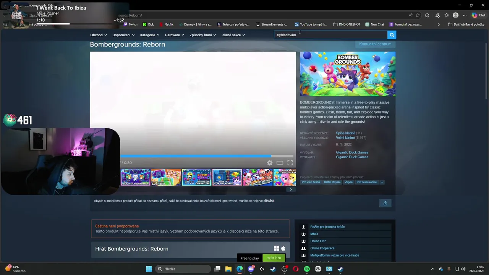Click the music overlay progress bar
Image resolution: width=489 pixels, height=275 pixels.
(80, 24)
